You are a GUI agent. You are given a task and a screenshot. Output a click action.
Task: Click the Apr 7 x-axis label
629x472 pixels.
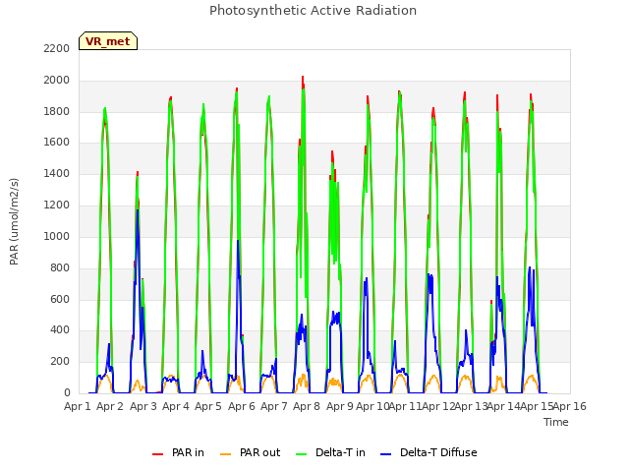point(274,406)
